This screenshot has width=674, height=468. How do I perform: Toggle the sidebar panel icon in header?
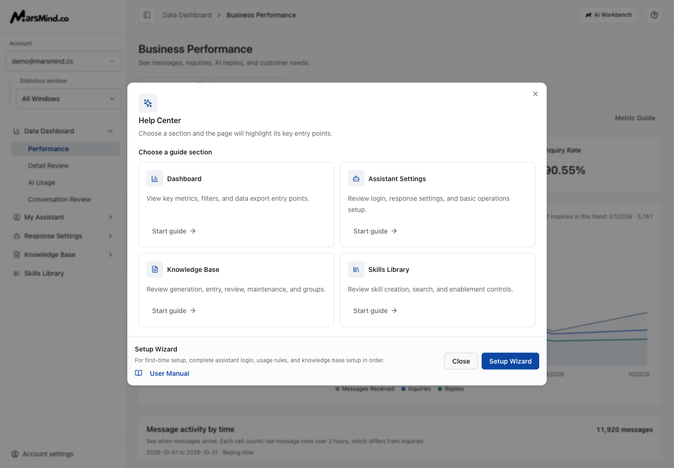point(147,15)
